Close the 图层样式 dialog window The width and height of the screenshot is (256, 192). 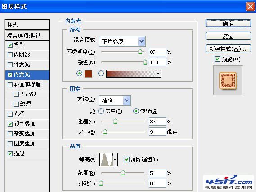[250, 7]
